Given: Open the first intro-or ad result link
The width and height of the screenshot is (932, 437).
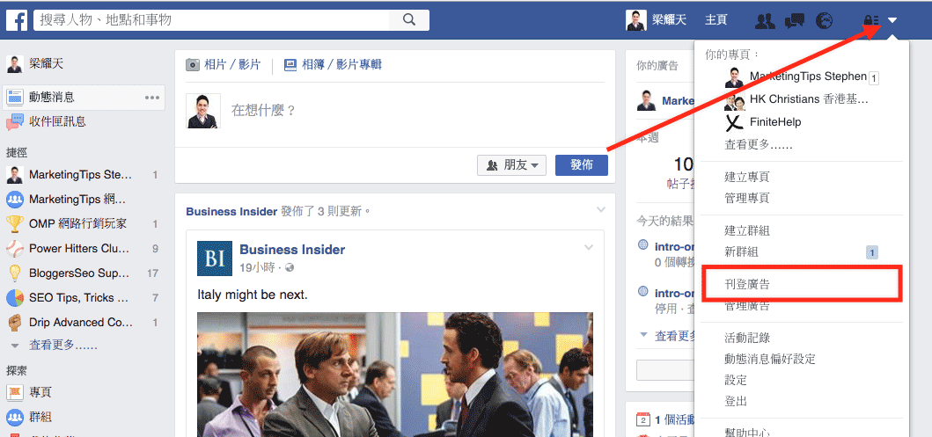Looking at the screenshot, I should tap(674, 246).
